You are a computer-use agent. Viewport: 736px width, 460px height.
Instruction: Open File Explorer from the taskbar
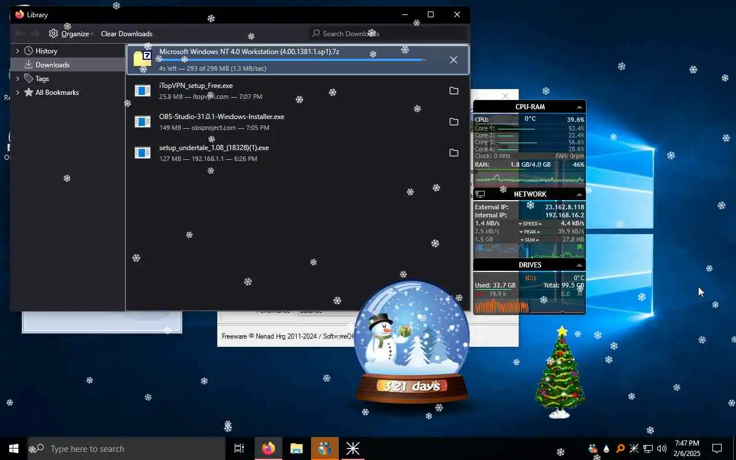[296, 448]
